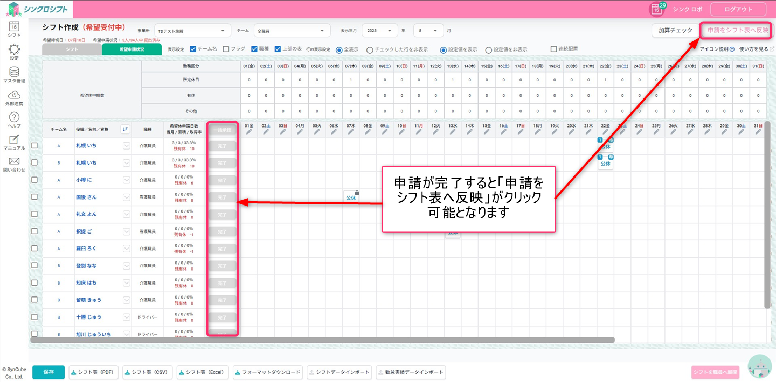
Task: Click the vertical scrollbar of the shift table
Action: (x=767, y=215)
